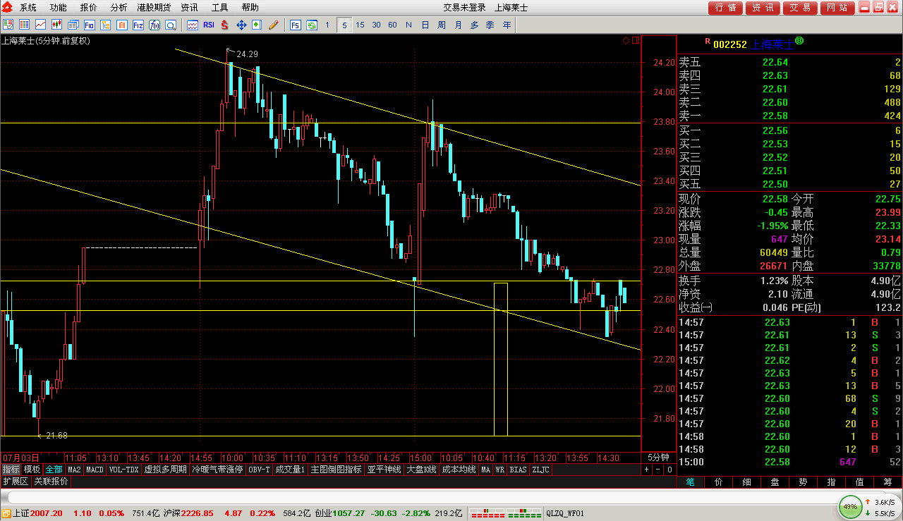903x521 pixels.
Task: Open the 帮助 menu
Action: [250, 8]
